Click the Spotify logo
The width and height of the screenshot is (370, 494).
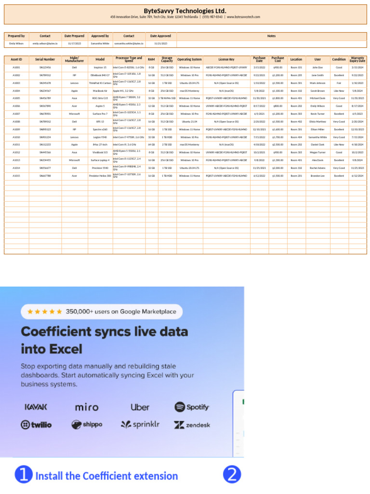coord(192,407)
